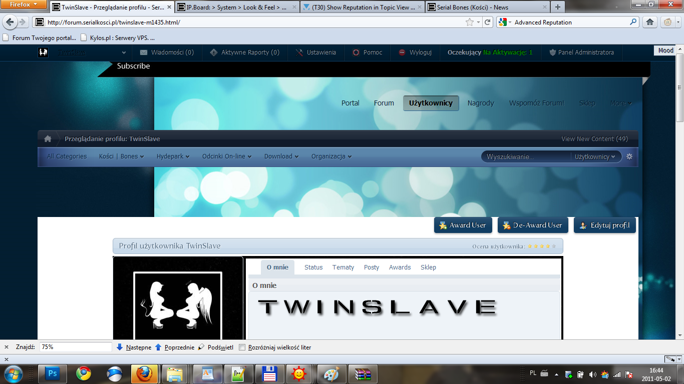Close the find bar
The width and height of the screenshot is (684, 384).
coord(7,347)
